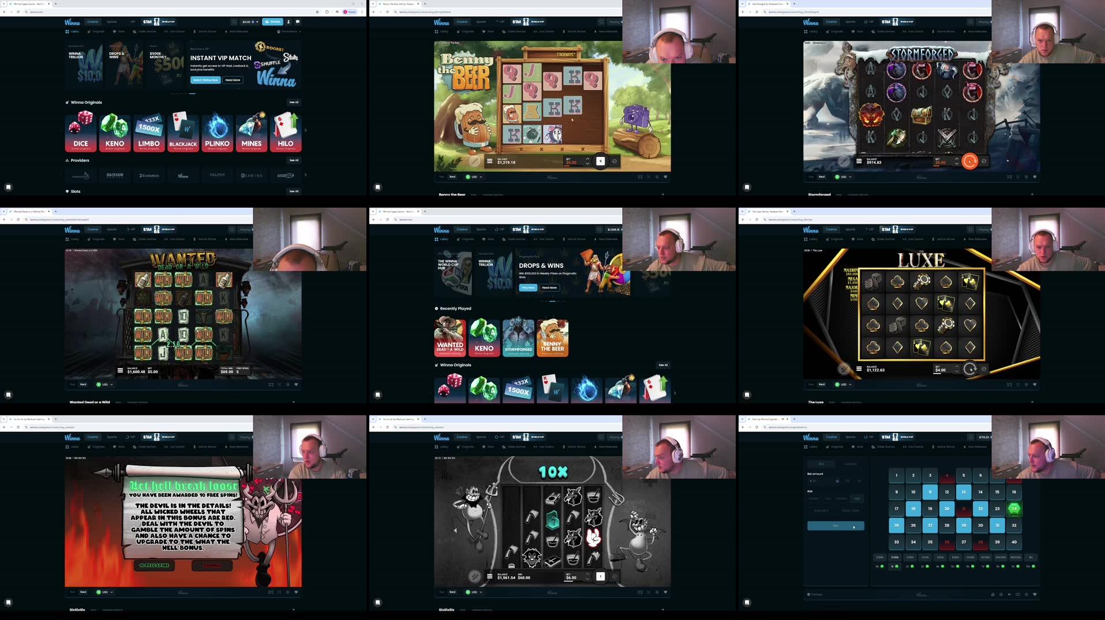
Task: Mute sound with the speaker icon in Keno
Action: (1009, 594)
